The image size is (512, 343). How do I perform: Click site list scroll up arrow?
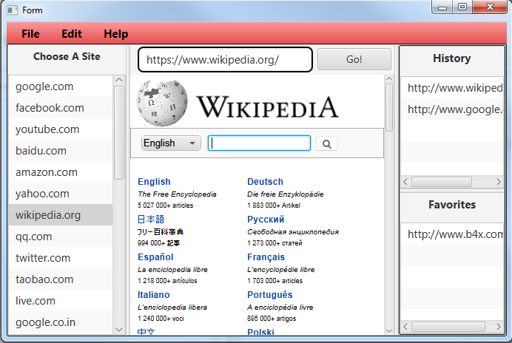pos(119,80)
